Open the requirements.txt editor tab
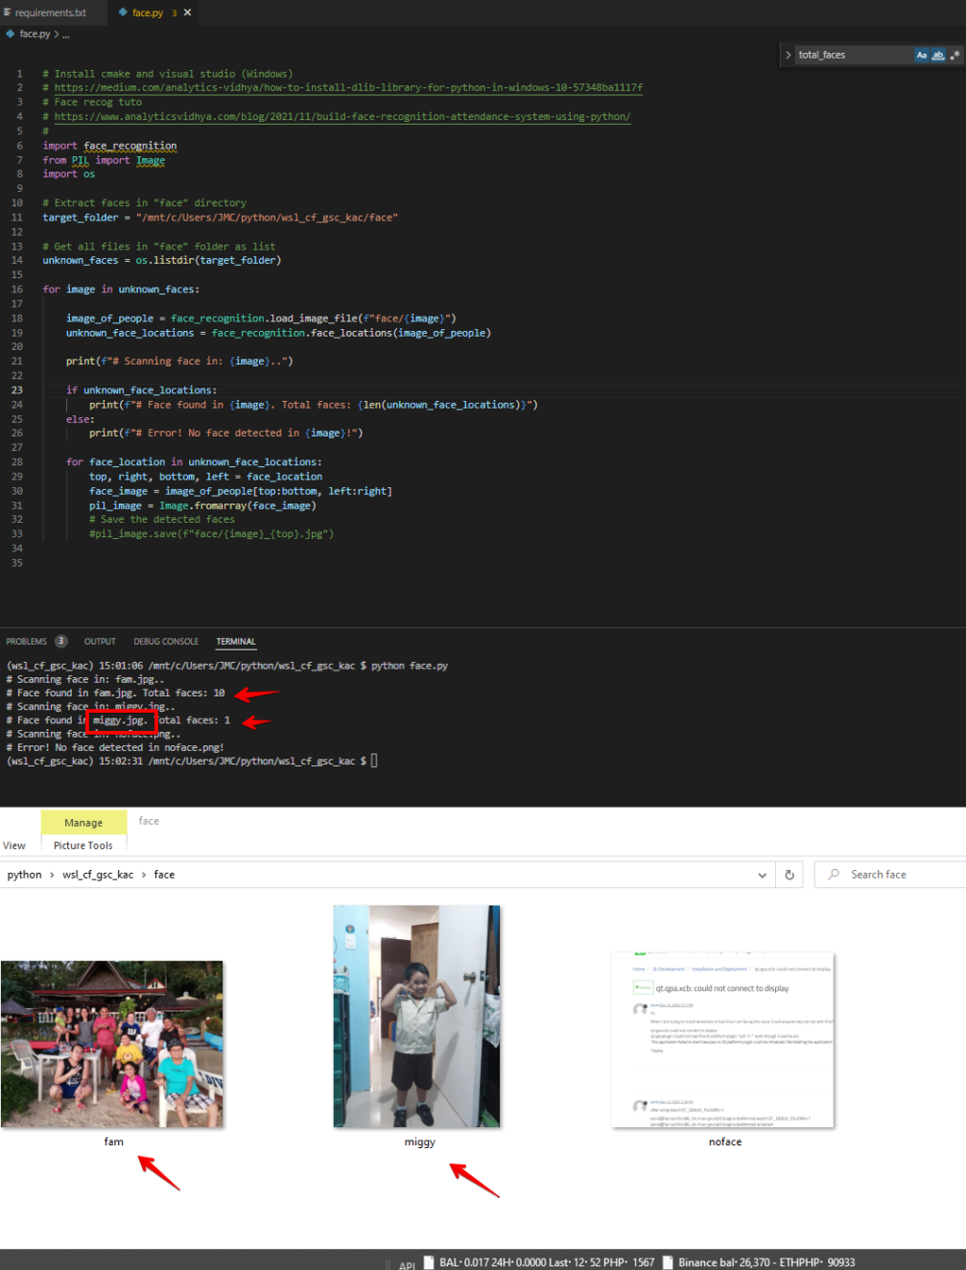This screenshot has height=1270, width=966. pyautogui.click(x=50, y=12)
